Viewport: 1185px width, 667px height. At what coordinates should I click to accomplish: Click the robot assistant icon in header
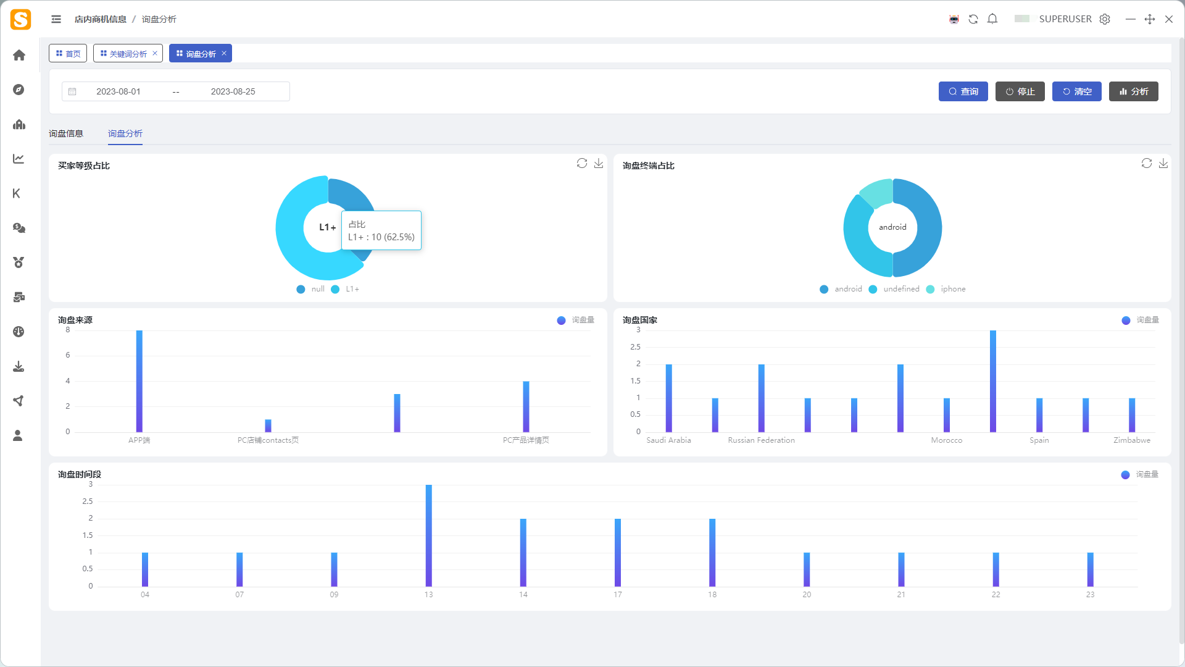click(x=954, y=19)
